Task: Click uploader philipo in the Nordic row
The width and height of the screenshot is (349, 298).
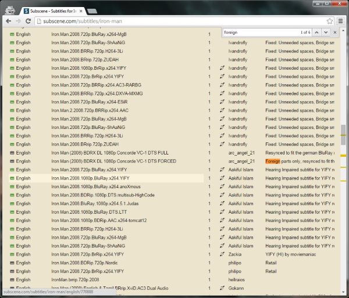Action: 234,263
